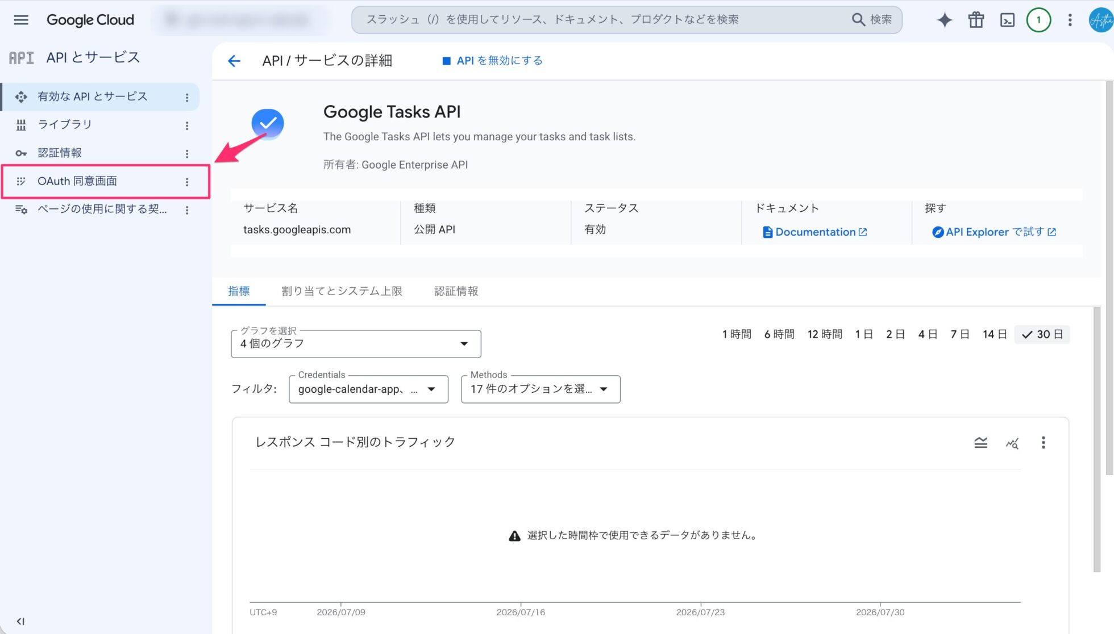Select the 2 日 time range
The image size is (1114, 634).
coord(895,334)
